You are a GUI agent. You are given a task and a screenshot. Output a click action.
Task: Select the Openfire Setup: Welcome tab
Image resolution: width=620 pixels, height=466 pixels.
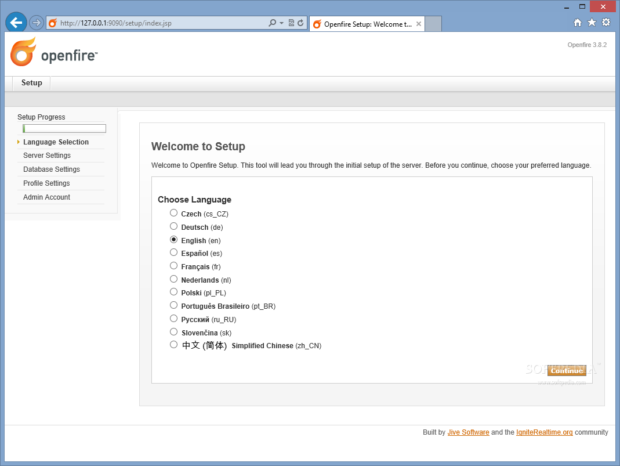367,24
